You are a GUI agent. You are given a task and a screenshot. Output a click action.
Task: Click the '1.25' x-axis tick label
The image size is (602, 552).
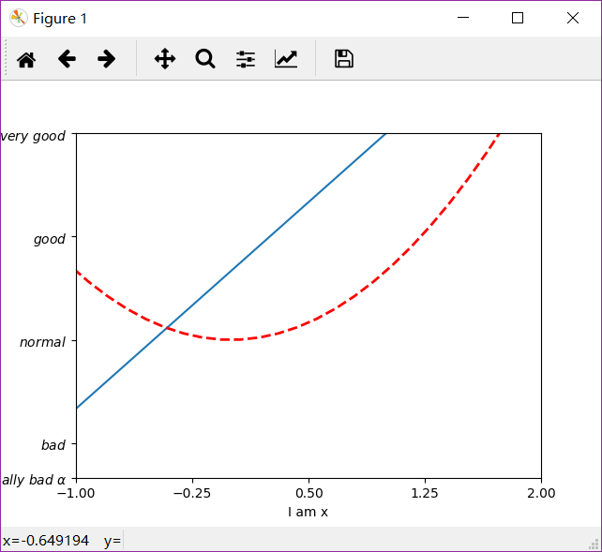425,493
